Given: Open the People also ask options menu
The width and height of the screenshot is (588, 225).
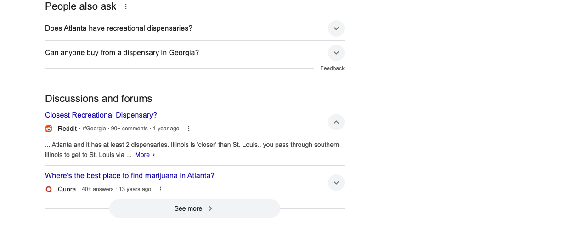Looking at the screenshot, I should click(126, 6).
